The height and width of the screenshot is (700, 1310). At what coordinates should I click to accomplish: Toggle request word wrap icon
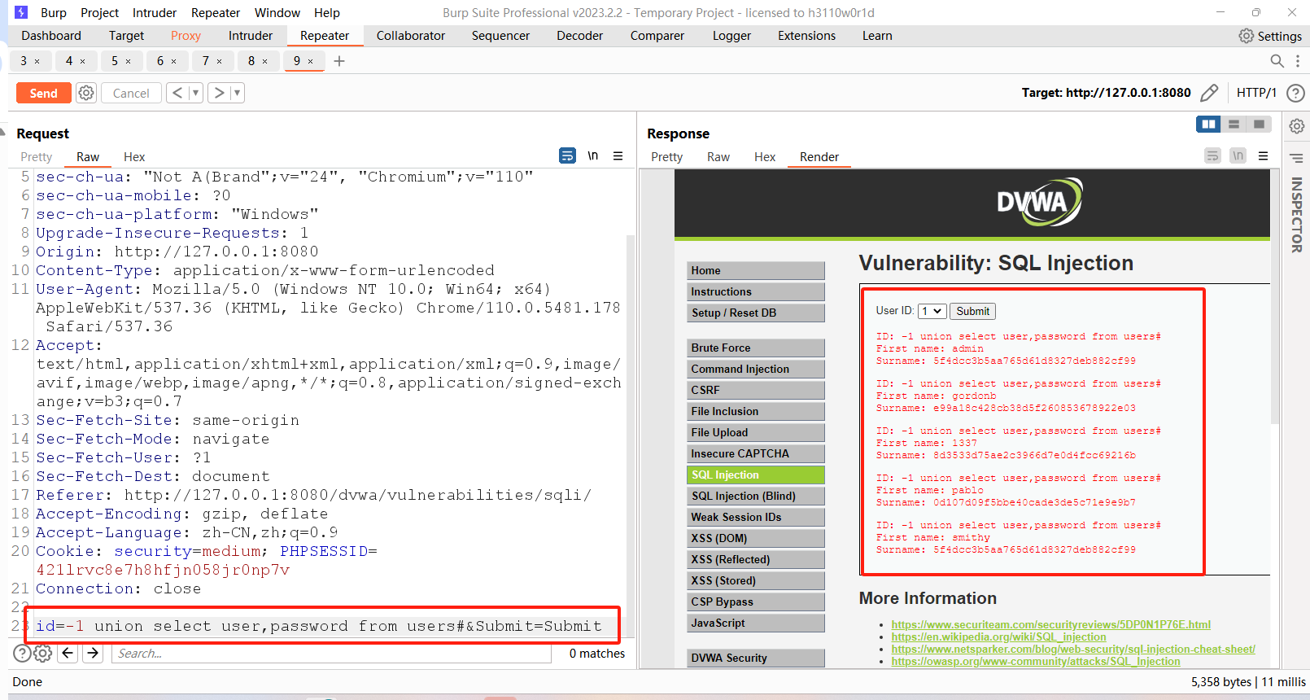pyautogui.click(x=568, y=155)
